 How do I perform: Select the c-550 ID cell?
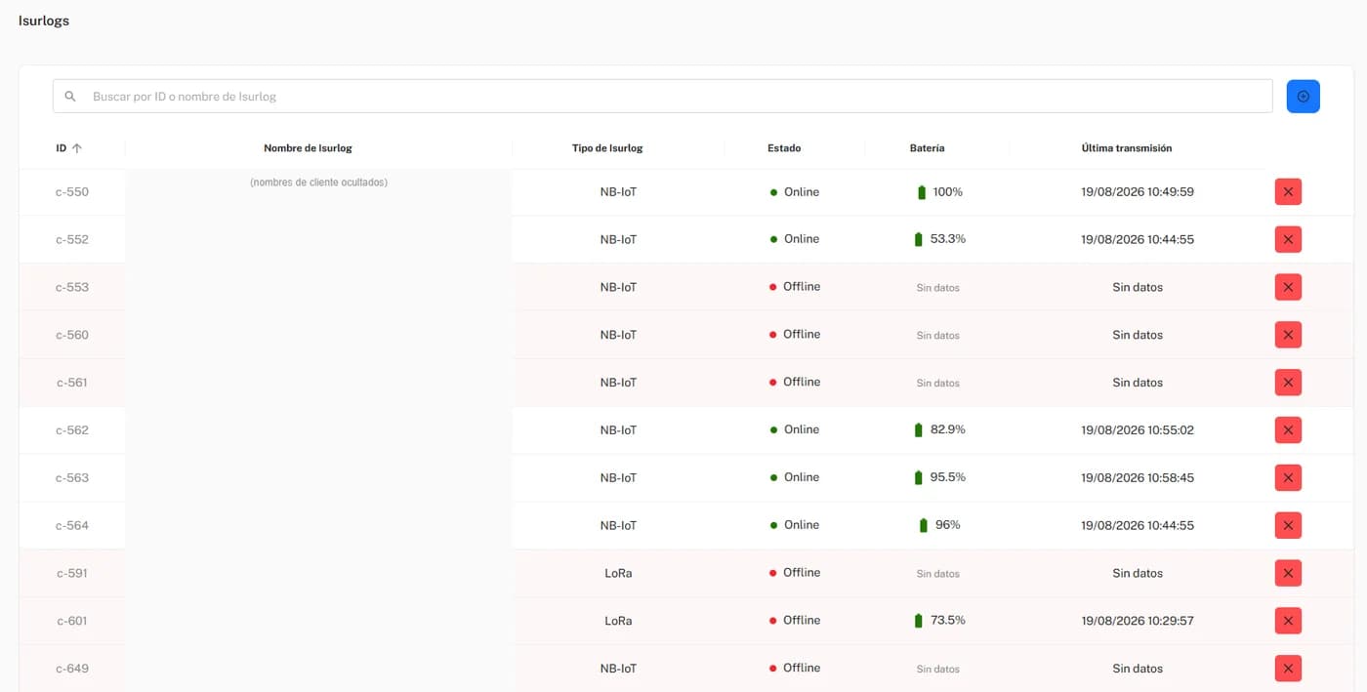pyautogui.click(x=72, y=192)
